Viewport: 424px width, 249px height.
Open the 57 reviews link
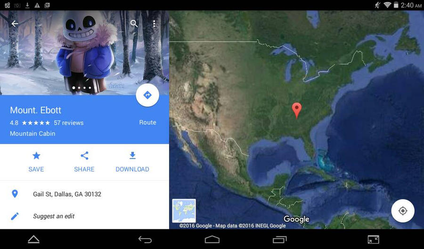(69, 123)
